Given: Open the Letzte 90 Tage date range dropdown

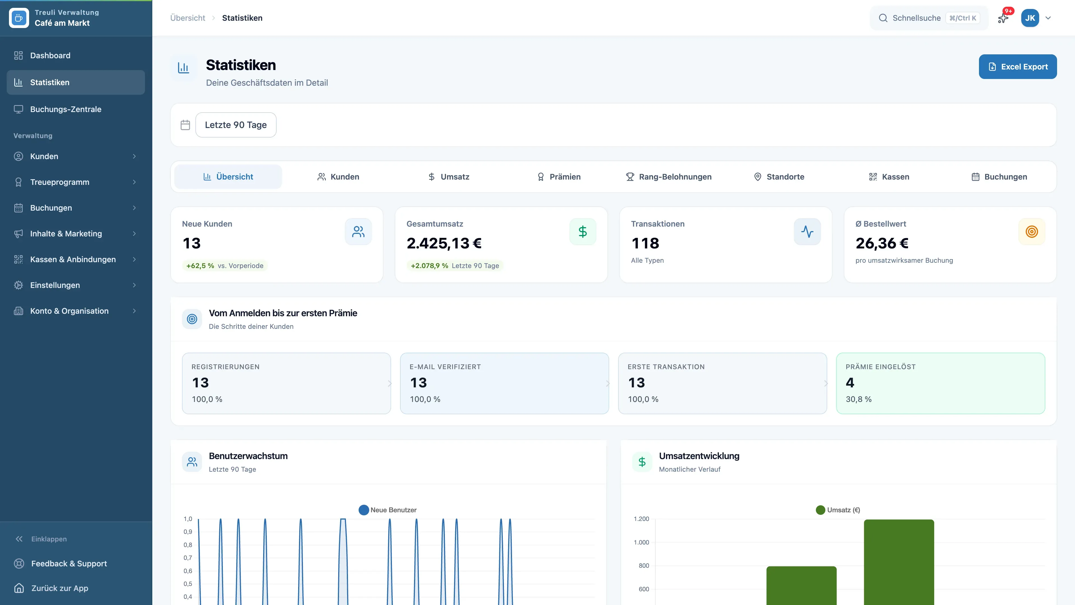Looking at the screenshot, I should point(236,125).
